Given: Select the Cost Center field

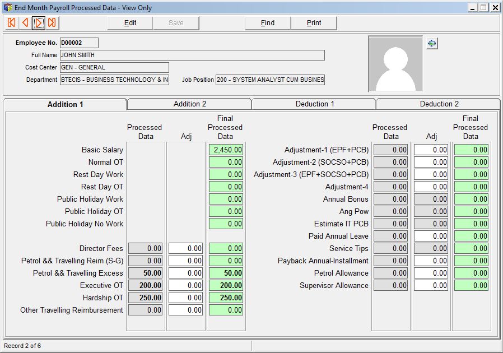Looking at the screenshot, I should (x=114, y=67).
